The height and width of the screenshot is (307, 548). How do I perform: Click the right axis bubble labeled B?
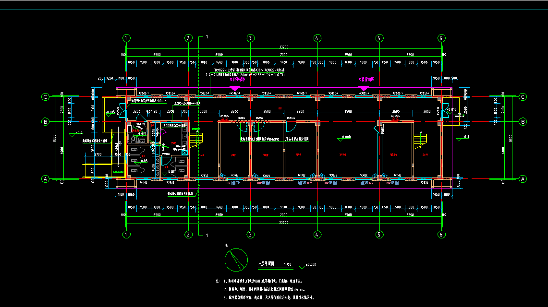tap(523, 122)
